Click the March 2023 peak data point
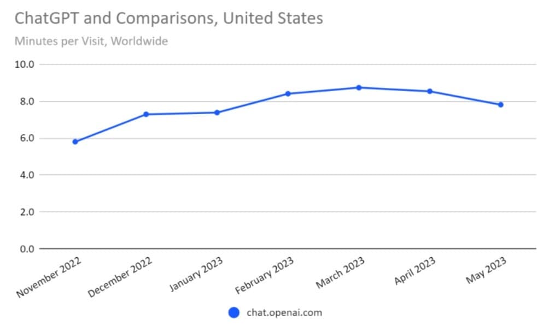 (359, 87)
